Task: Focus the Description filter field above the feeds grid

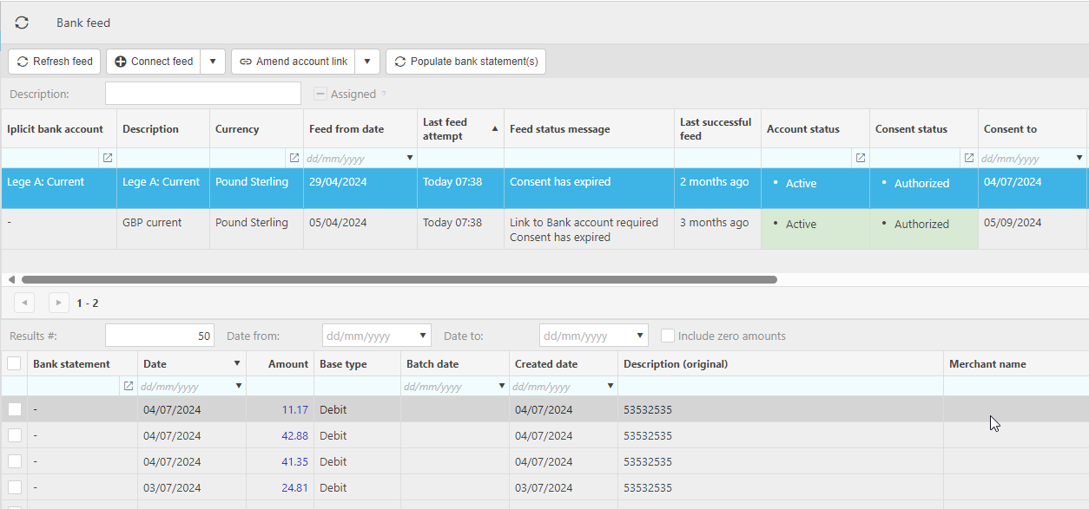Action: (x=203, y=94)
